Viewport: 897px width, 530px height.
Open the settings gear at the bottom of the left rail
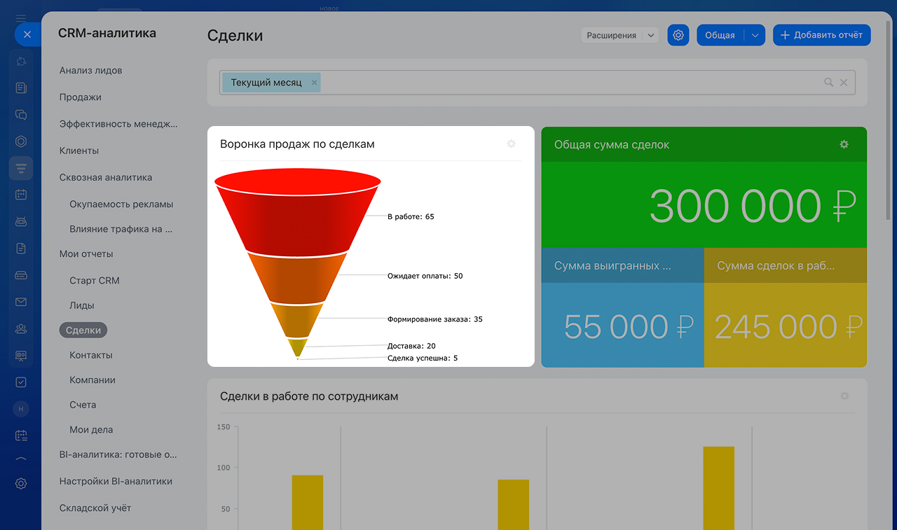tap(21, 483)
